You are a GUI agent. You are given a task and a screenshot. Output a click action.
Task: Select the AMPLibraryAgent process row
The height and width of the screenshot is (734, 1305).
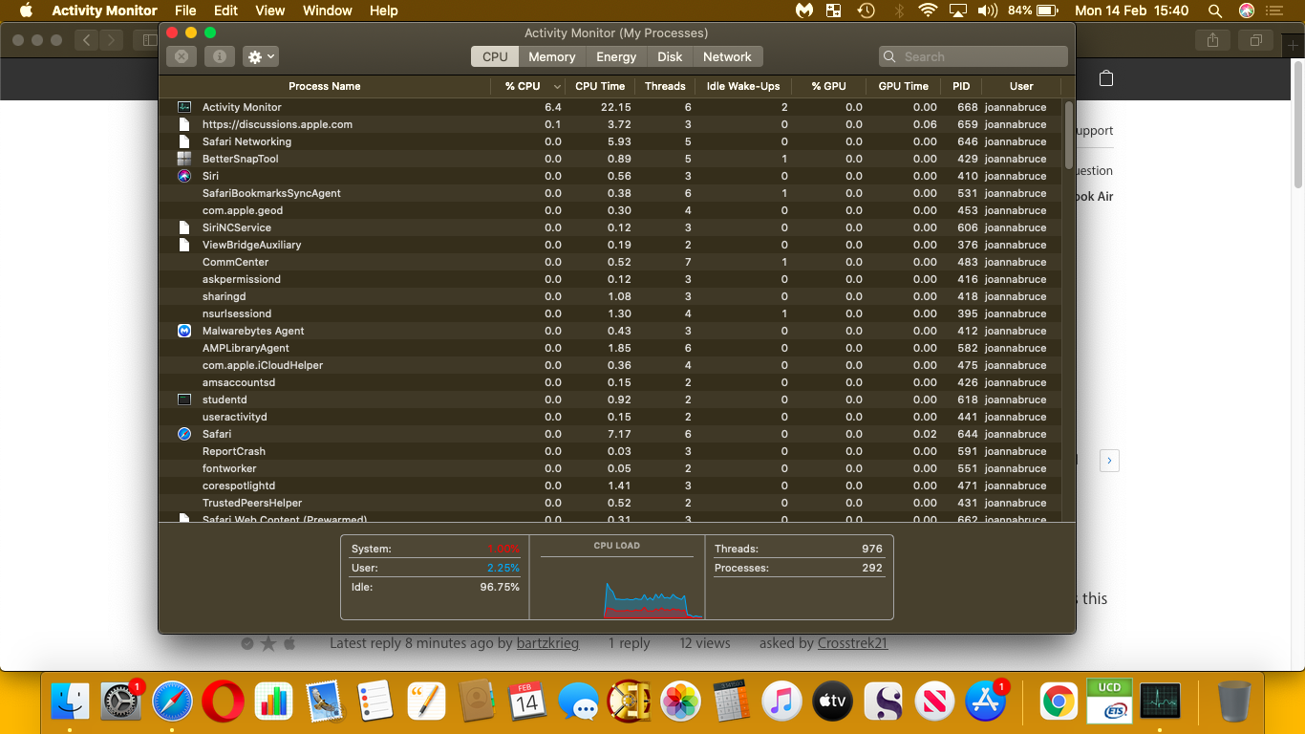coord(610,348)
